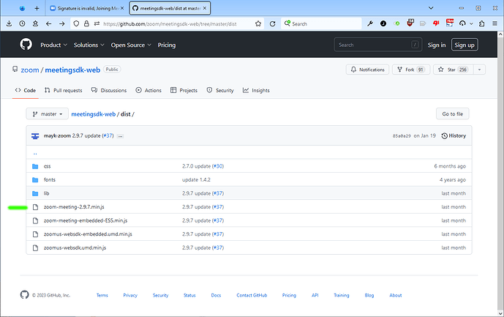
Task: Click the Notifications button
Action: 367,70
